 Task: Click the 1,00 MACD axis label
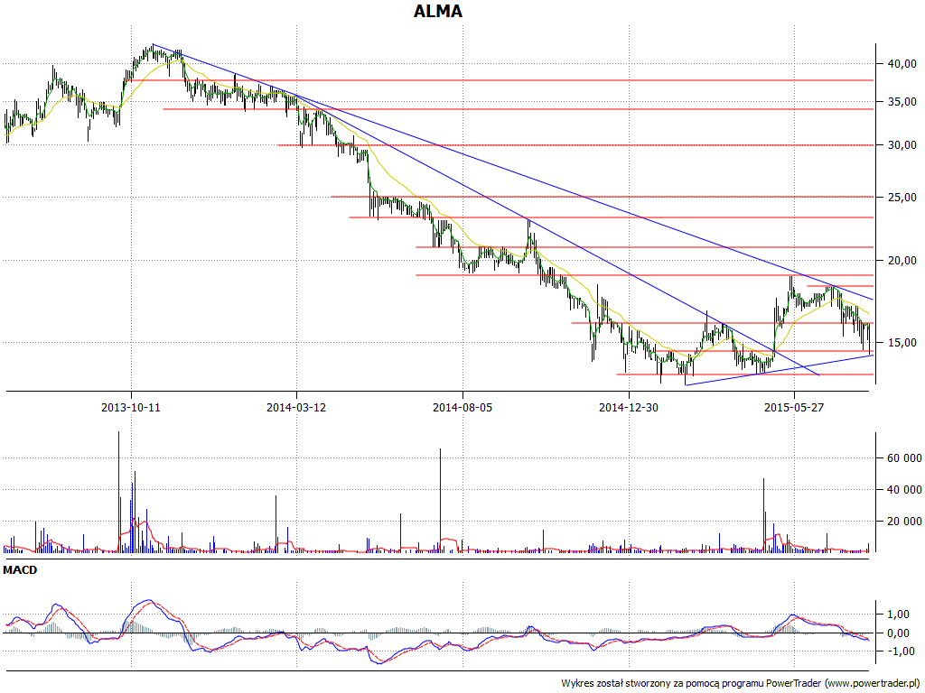pyautogui.click(x=899, y=614)
